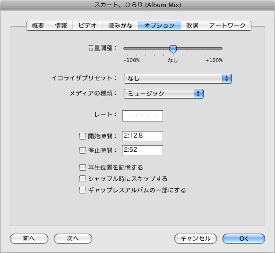Viewport: 275px width, 253px height.
Task: Toggle ギャップレスアルバムの一部にする checkbox
Action: [82, 190]
